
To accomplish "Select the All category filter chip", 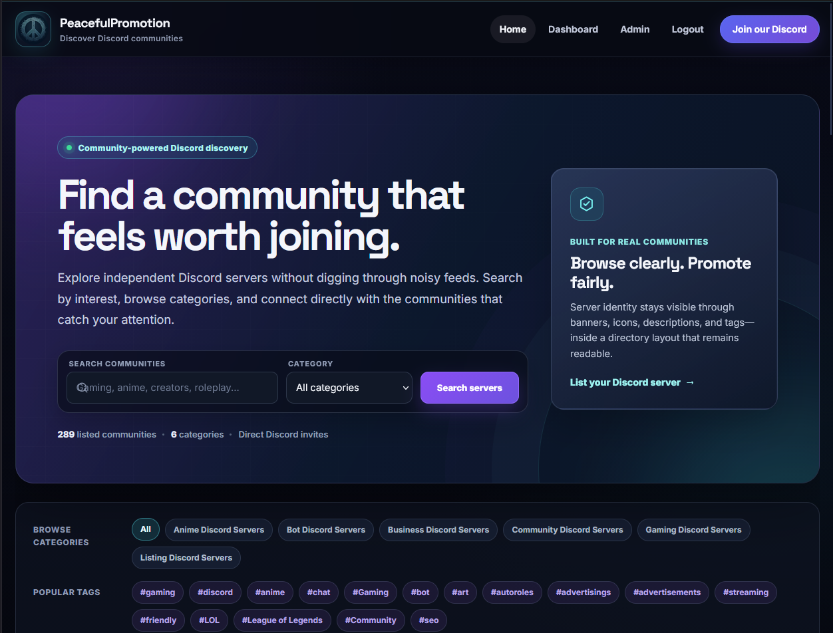I will 146,529.
